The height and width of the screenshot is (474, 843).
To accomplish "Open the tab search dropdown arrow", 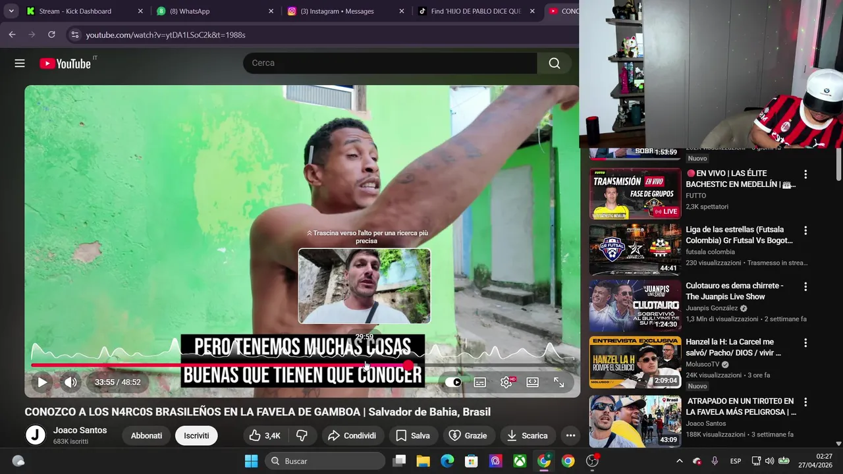I will click(11, 11).
